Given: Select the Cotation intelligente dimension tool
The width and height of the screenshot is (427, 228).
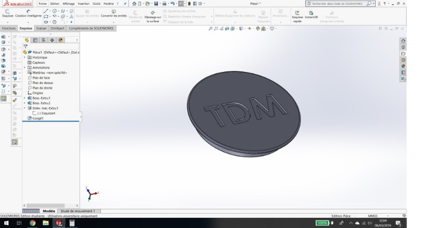Looking at the screenshot, I should (x=27, y=14).
